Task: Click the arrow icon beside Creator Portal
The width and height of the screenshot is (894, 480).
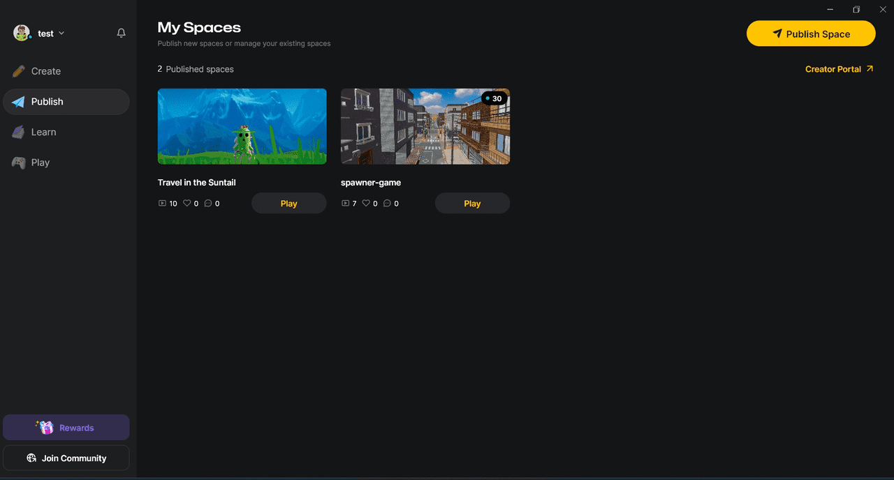Action: [x=868, y=68]
